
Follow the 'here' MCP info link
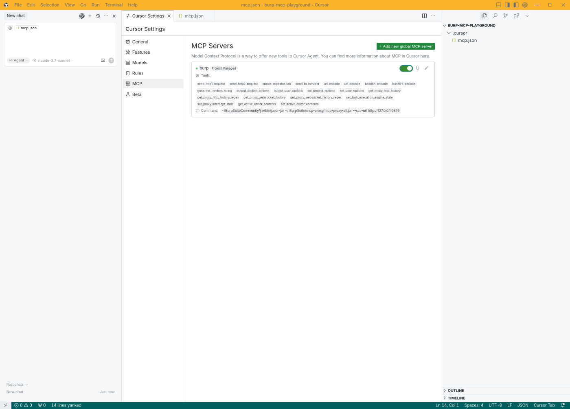424,56
